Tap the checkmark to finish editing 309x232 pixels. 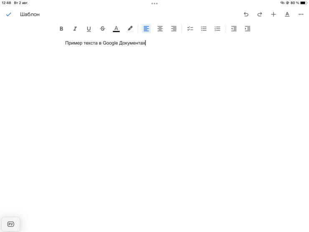tap(8, 14)
